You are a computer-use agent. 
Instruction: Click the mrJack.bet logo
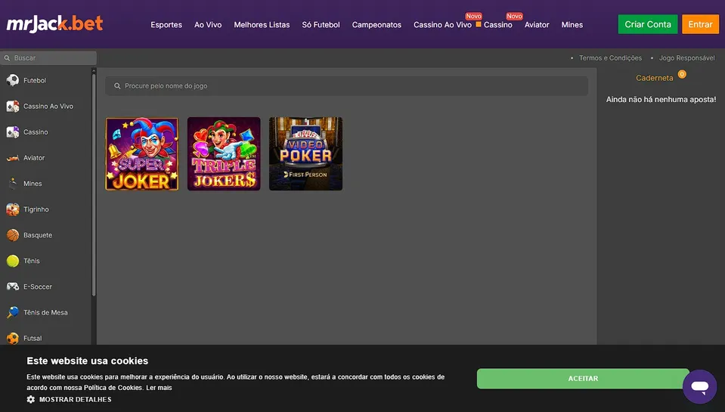pyautogui.click(x=54, y=24)
